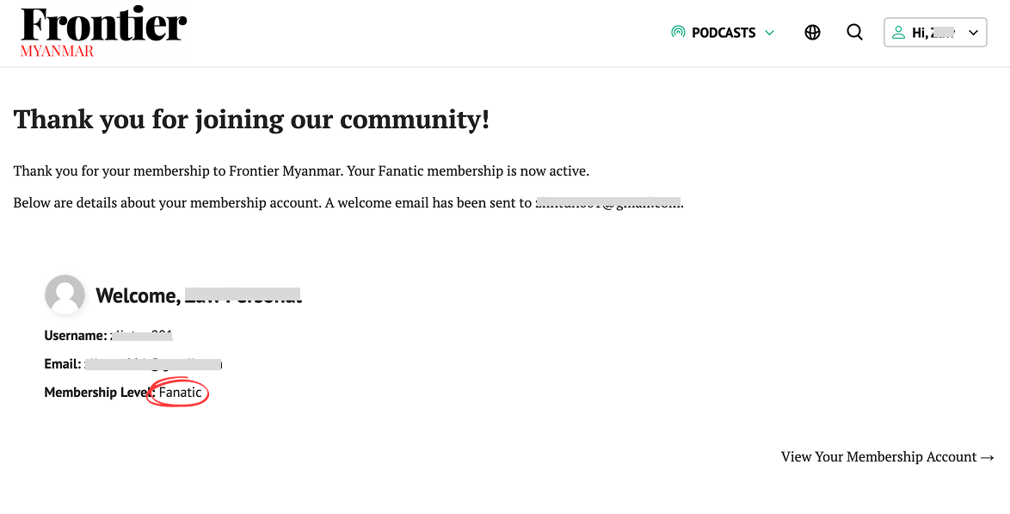This screenshot has width=1010, height=514.
Task: Expand the PODCASTS dropdown chevron
Action: coord(770,33)
